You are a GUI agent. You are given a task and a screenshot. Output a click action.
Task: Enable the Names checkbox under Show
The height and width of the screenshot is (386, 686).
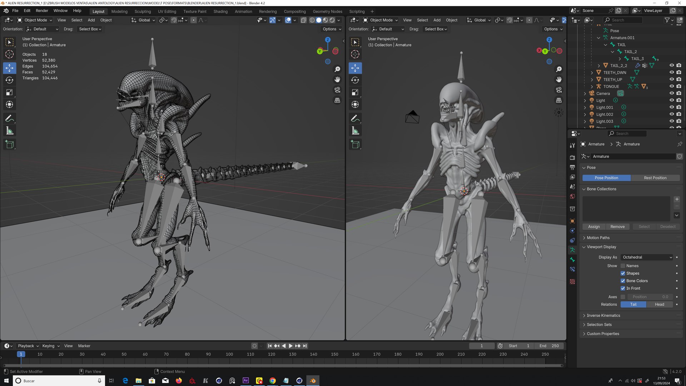tap(623, 266)
